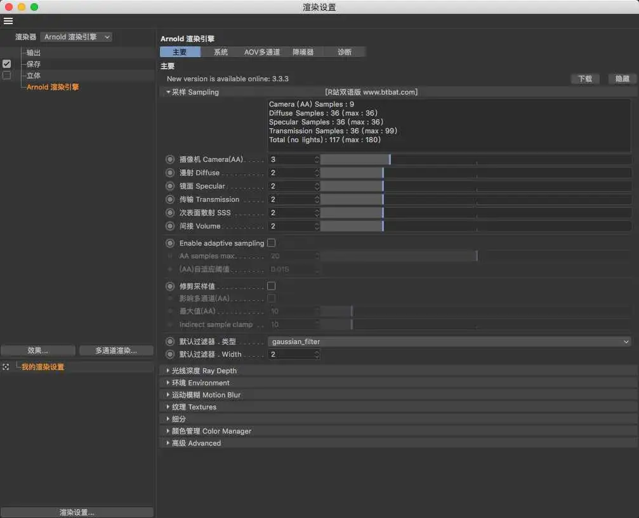Click the 隐藏 button
639x518 pixels.
click(622, 79)
